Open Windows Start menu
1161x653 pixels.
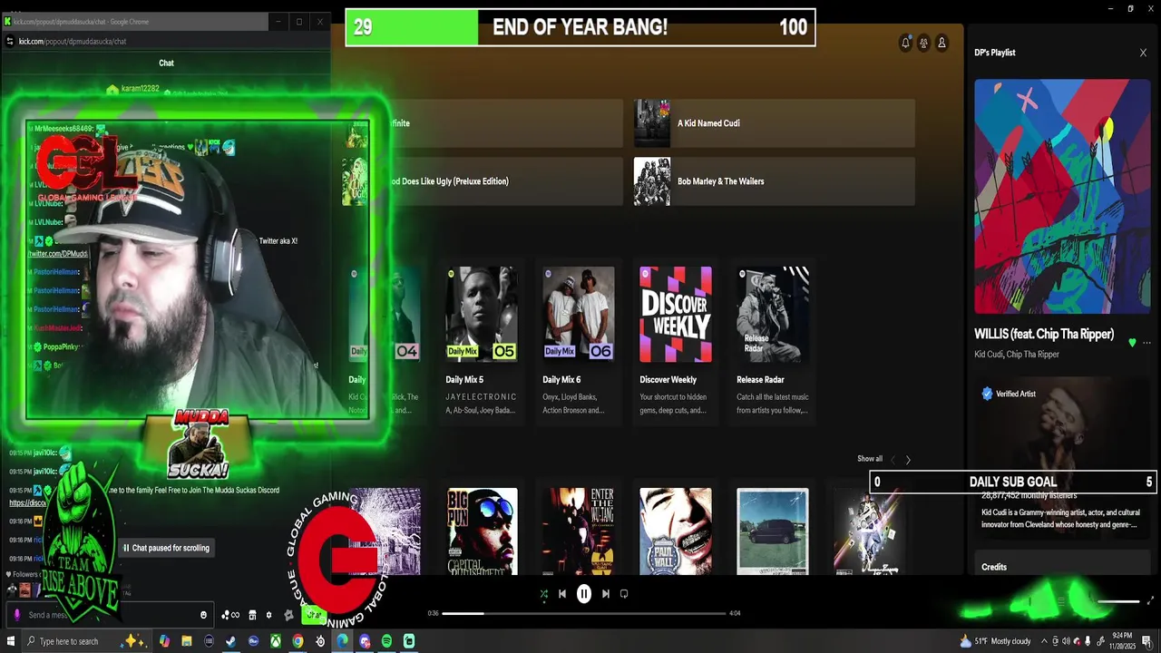coord(12,641)
